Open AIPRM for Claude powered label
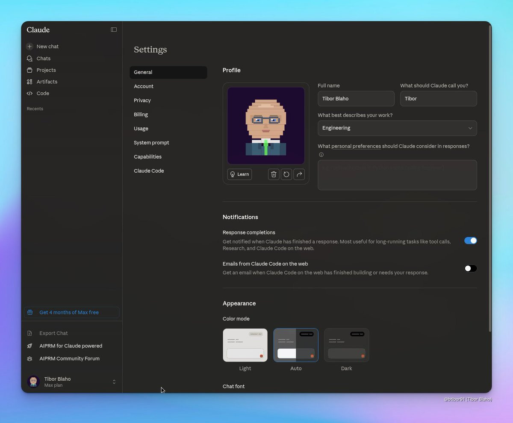Viewport: 513px width, 423px height. [x=71, y=346]
